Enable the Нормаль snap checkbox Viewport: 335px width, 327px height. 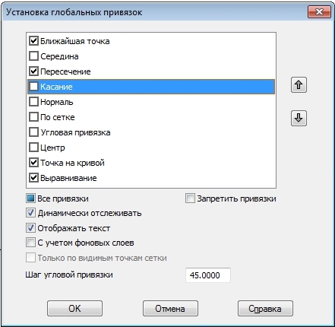tap(33, 102)
